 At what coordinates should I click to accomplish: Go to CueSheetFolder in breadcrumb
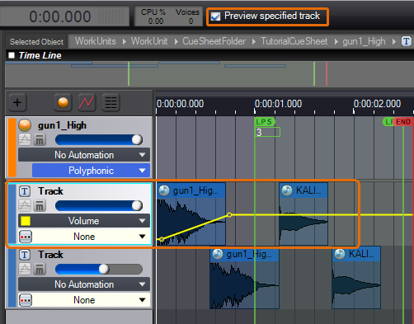[214, 41]
